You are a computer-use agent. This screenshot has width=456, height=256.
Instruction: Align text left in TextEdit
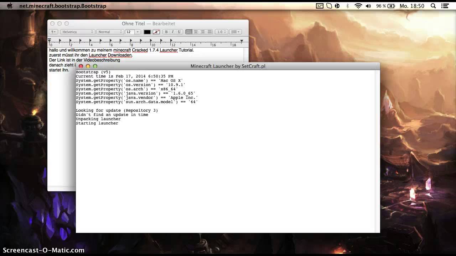189,32
